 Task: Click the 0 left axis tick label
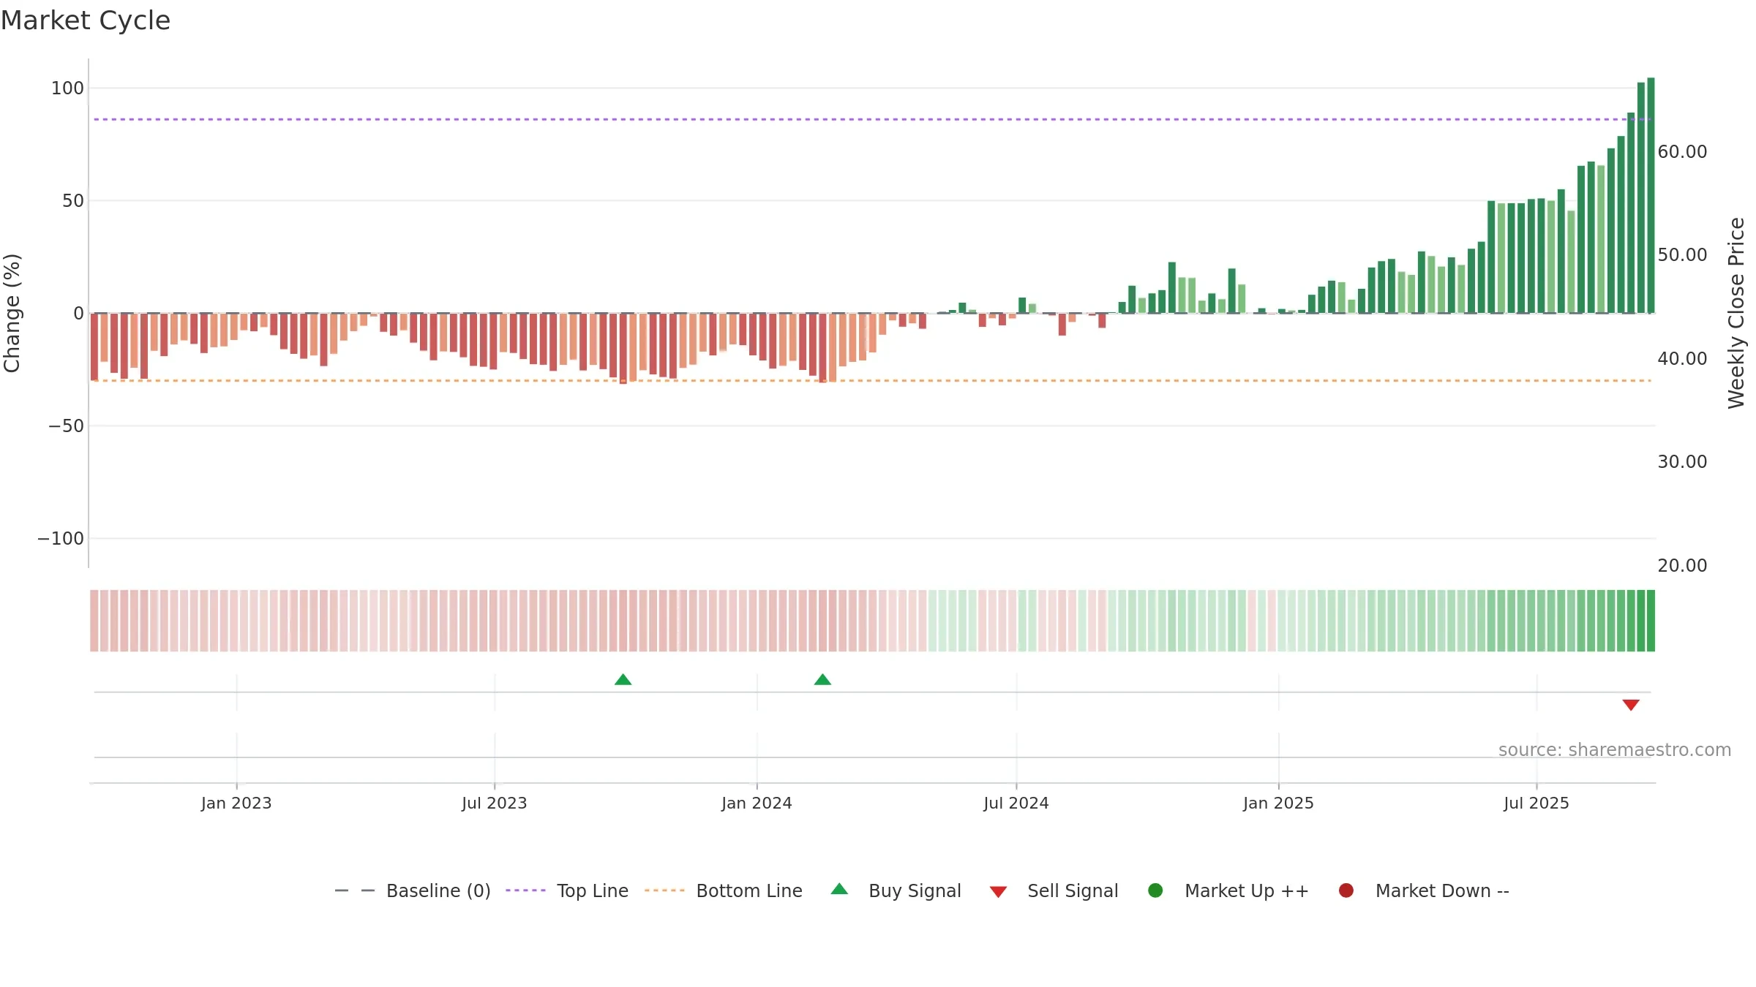(x=79, y=314)
